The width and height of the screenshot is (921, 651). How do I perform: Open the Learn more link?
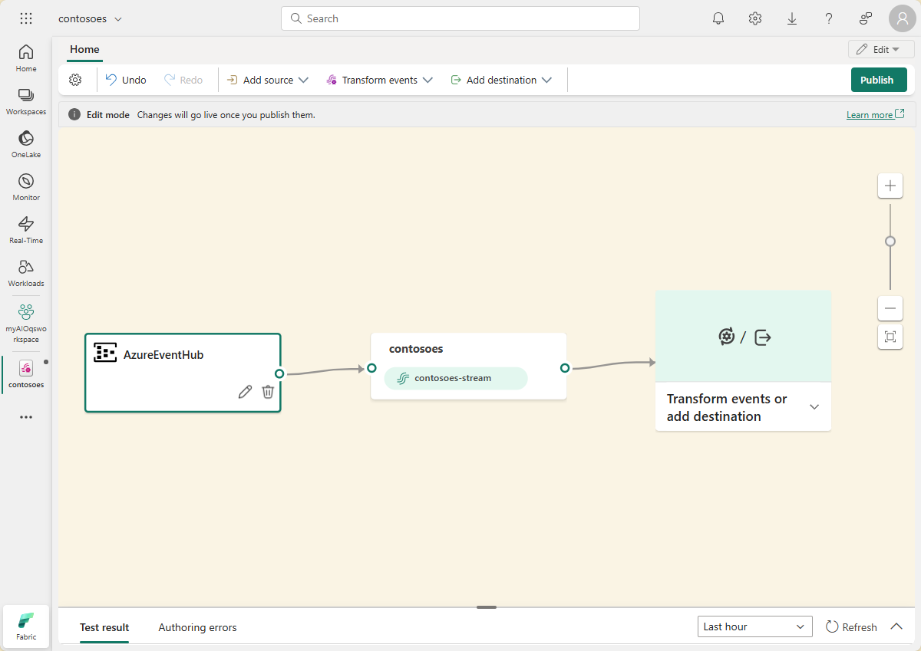870,113
